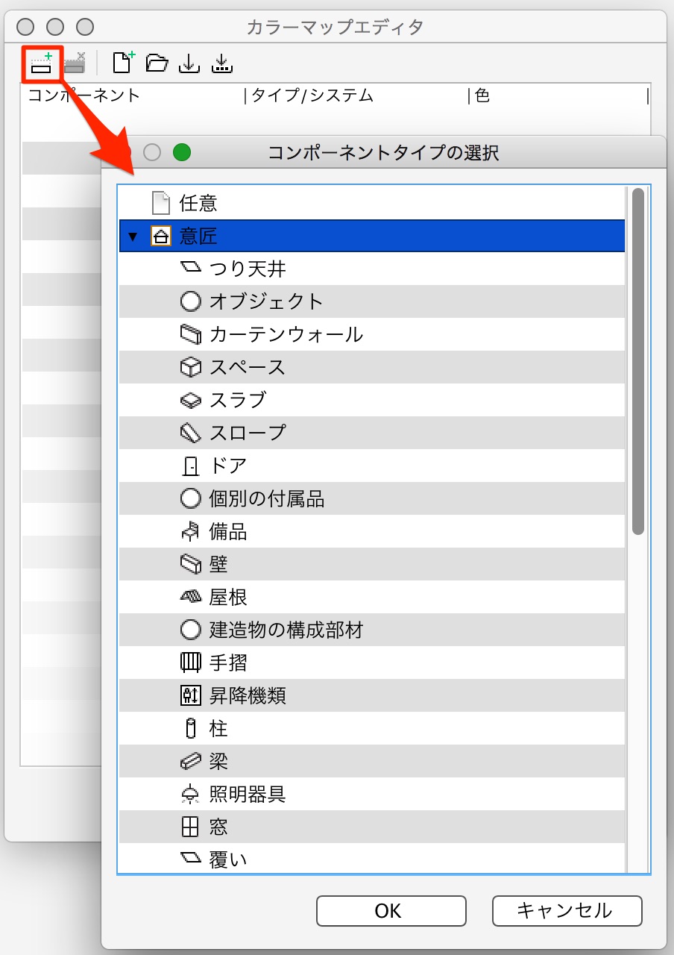Click the 窓 window icon
The width and height of the screenshot is (674, 955).
pos(191,827)
